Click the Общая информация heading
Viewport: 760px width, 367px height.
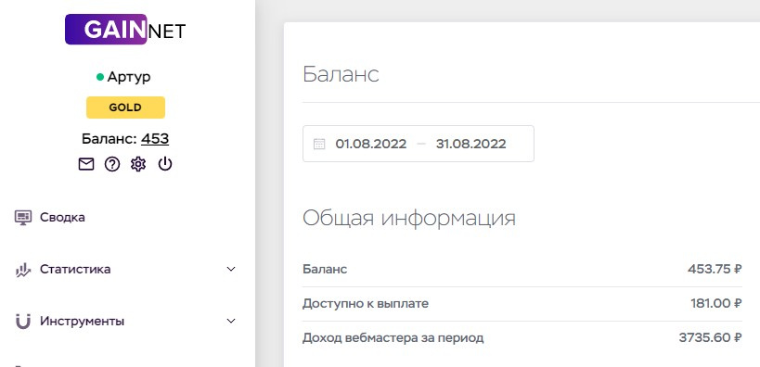(409, 219)
